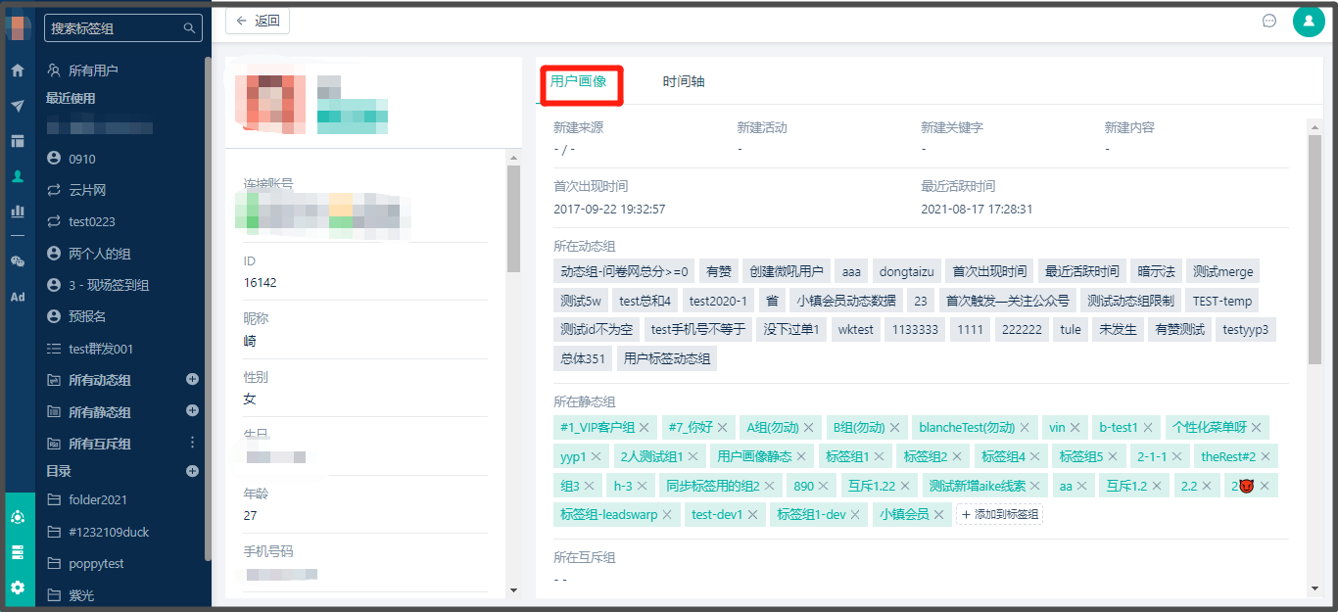Click the TEST-temp dynamic group tag

1221,301
